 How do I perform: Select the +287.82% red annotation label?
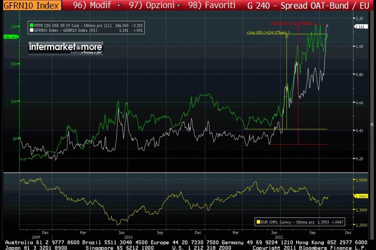pyautogui.click(x=291, y=23)
